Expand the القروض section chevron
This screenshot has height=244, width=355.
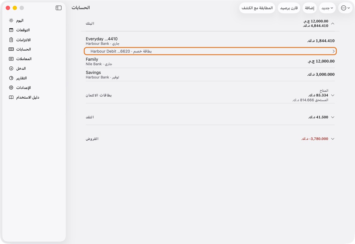pos(332,139)
